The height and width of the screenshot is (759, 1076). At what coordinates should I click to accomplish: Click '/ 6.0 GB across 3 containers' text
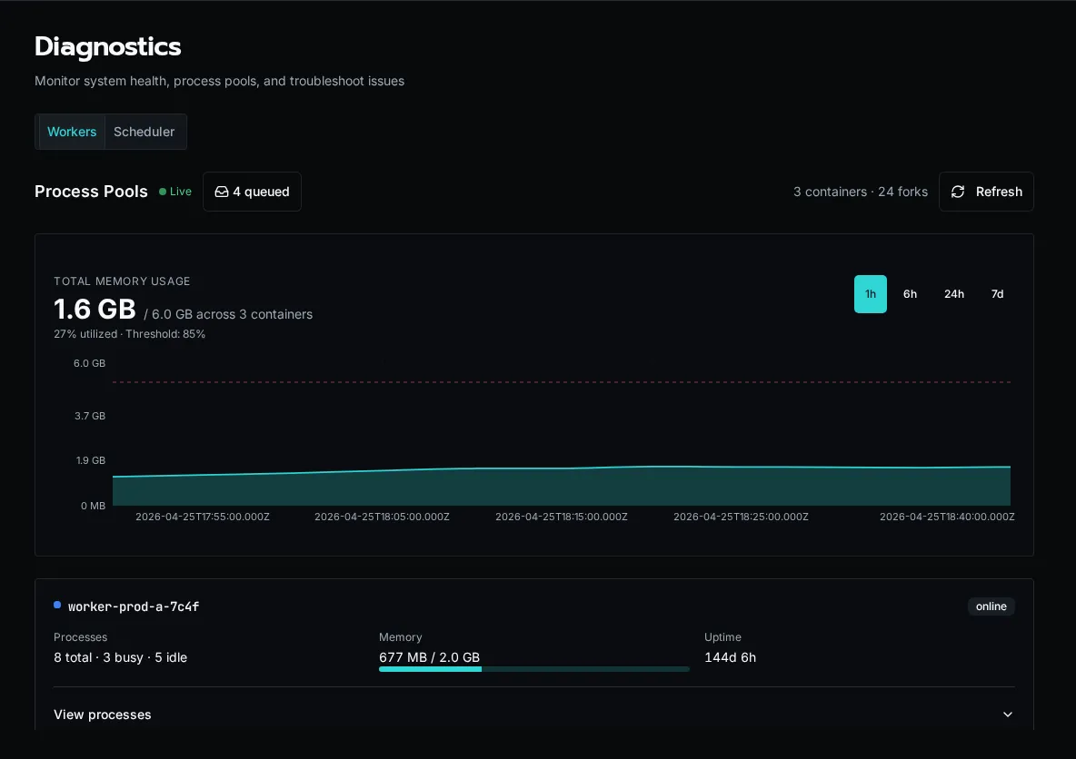tap(228, 315)
